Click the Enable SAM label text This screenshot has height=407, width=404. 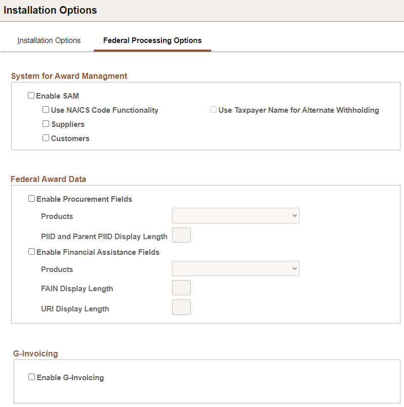pos(57,95)
